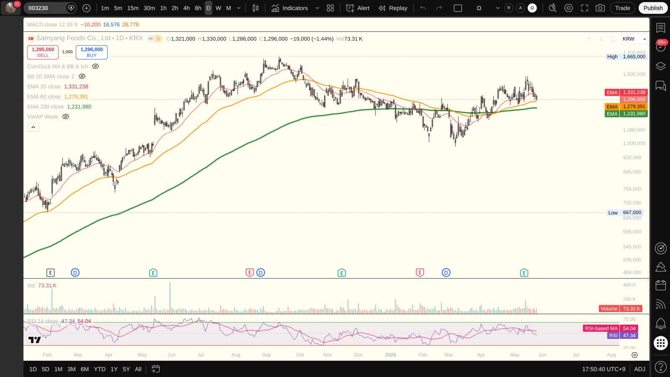This screenshot has height=377, width=670.
Task: Select the 4h timeframe
Action: (x=186, y=8)
